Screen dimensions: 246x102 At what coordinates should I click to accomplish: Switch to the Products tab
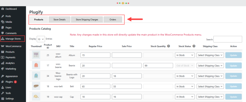pyautogui.click(x=39, y=20)
